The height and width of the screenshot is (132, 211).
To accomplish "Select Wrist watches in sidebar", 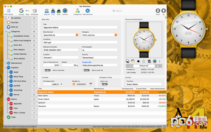I will tap(19, 58).
